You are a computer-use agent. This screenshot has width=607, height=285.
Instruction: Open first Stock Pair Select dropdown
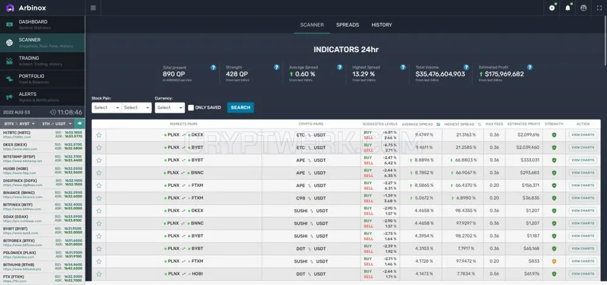[106, 107]
